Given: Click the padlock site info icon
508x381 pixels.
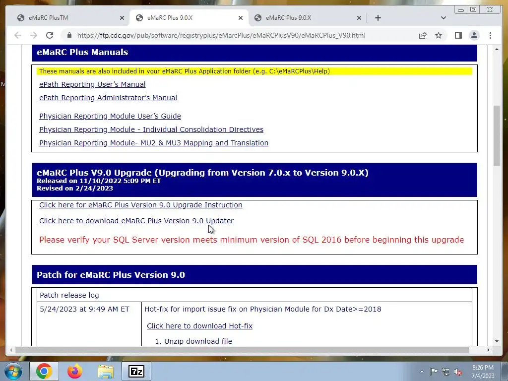Looking at the screenshot, I should tap(69, 35).
